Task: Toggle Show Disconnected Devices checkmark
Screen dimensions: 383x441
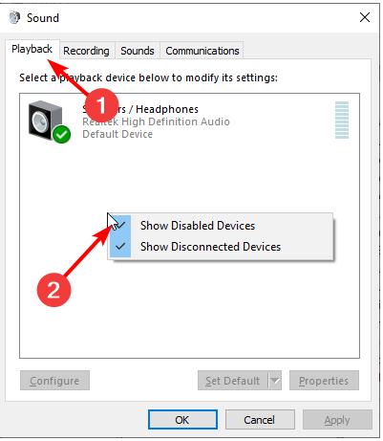Action: [x=120, y=247]
